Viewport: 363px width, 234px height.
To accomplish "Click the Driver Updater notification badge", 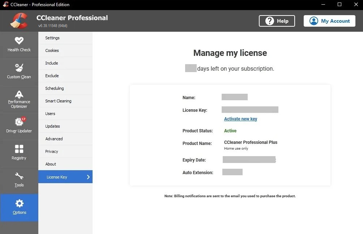I will click(24, 119).
